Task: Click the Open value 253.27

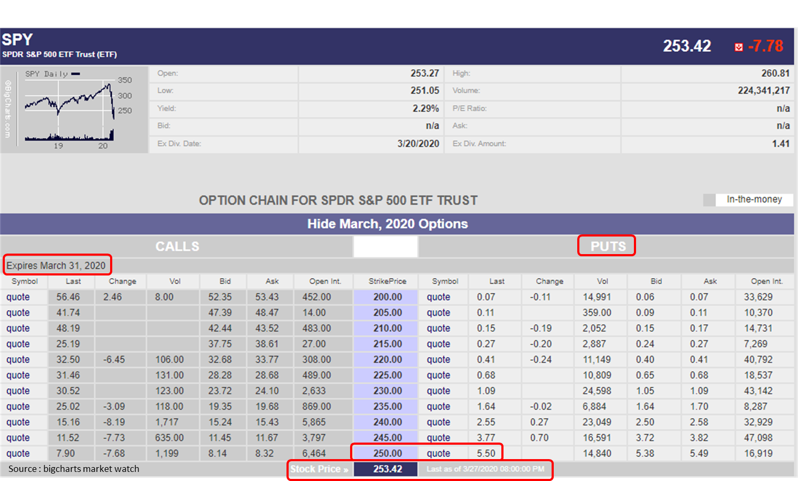Action: point(425,73)
